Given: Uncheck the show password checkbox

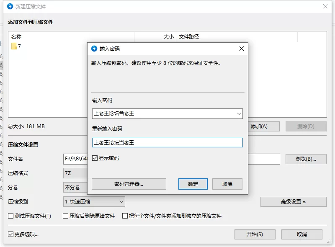Looking at the screenshot, I should click(x=95, y=158).
